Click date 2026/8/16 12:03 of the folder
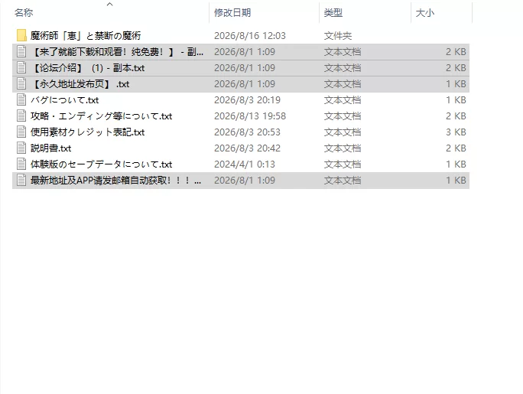Screen dimensions: 523x394 pyautogui.click(x=250, y=36)
